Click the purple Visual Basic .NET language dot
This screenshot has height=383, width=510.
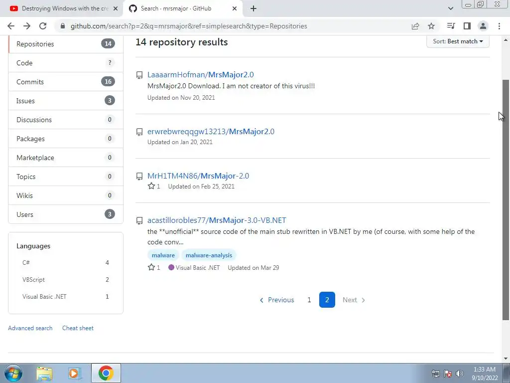point(171,267)
